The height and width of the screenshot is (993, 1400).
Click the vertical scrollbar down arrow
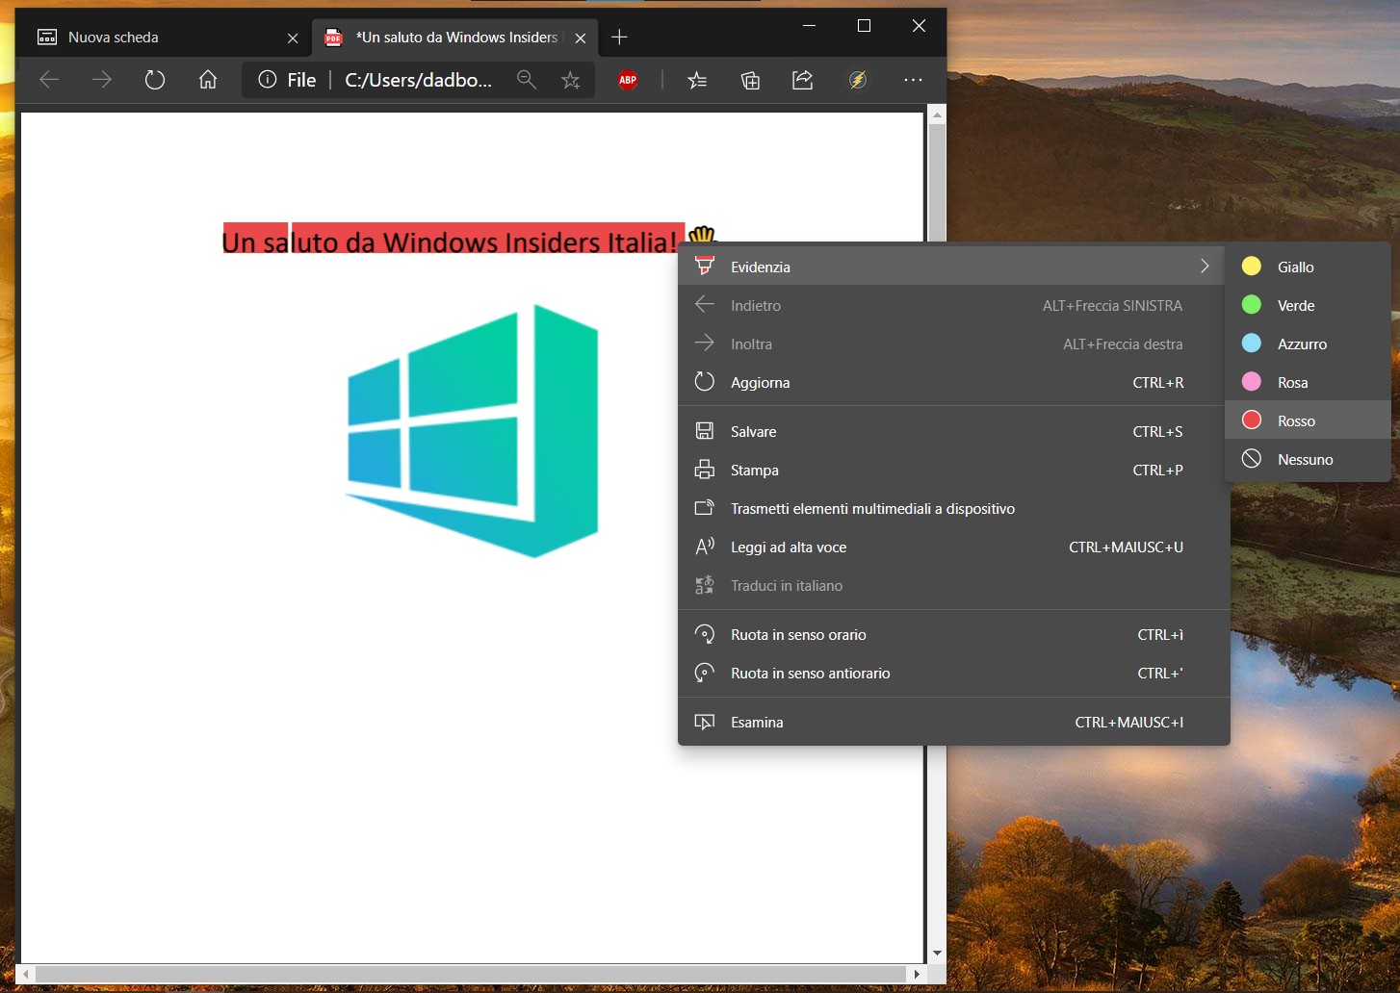[936, 953]
